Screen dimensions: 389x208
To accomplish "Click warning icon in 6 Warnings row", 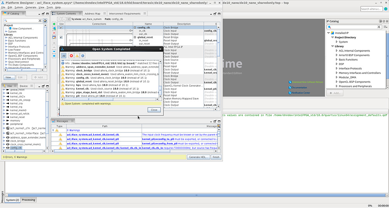I will pyautogui.click(x=57, y=130).
